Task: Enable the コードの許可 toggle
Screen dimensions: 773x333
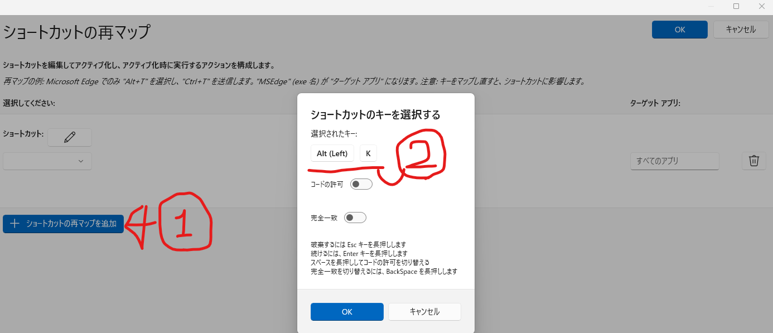Action: 361,184
